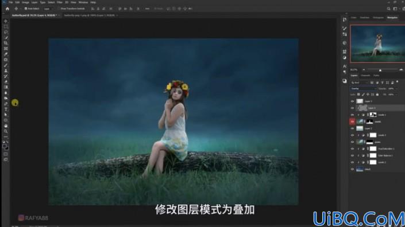Open the Character panel icon in side dock
The width and height of the screenshot is (405, 227).
(x=345, y=66)
